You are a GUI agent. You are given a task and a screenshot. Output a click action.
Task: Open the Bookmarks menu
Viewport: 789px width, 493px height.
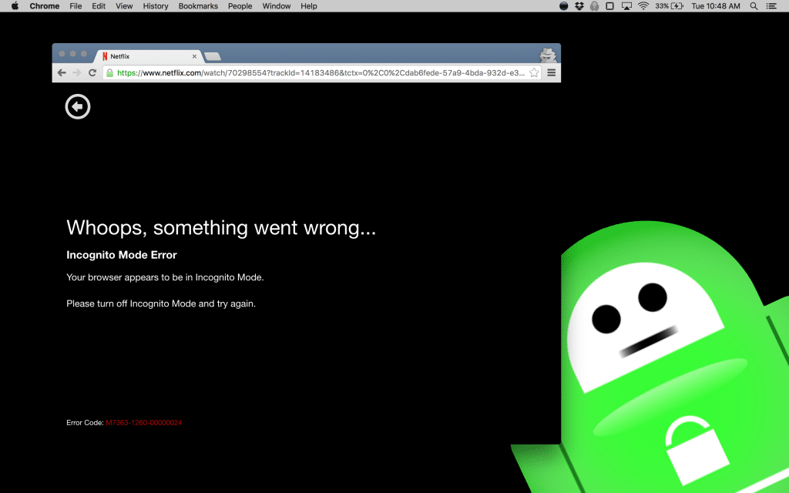coord(198,6)
